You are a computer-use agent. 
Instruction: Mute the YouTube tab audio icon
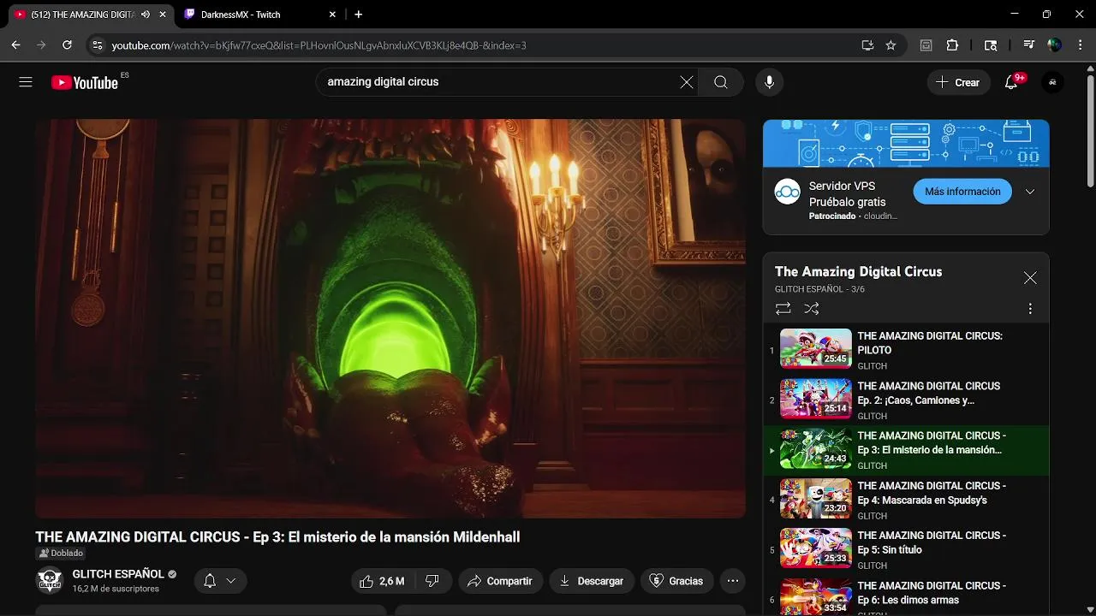[146, 15]
